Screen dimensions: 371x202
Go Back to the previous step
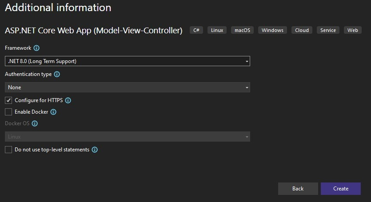298,189
